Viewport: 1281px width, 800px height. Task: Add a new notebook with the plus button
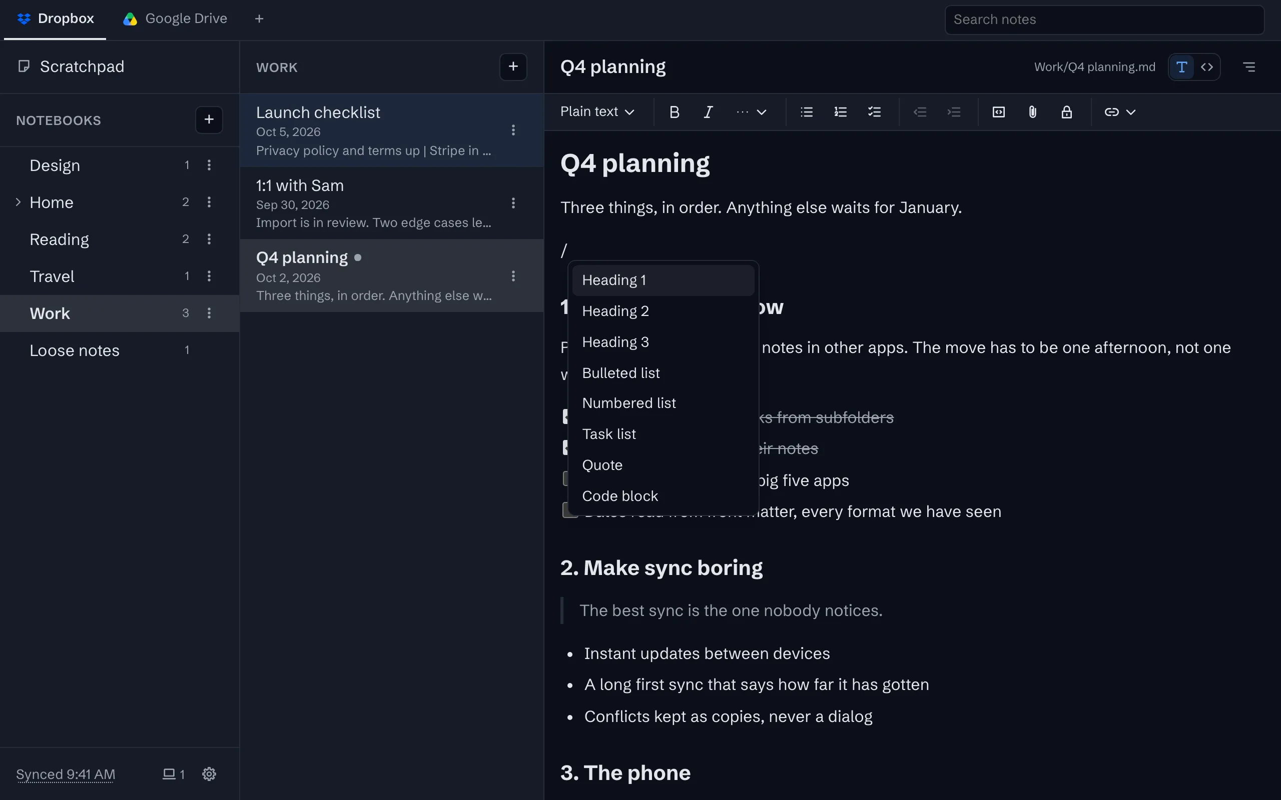pos(209,119)
